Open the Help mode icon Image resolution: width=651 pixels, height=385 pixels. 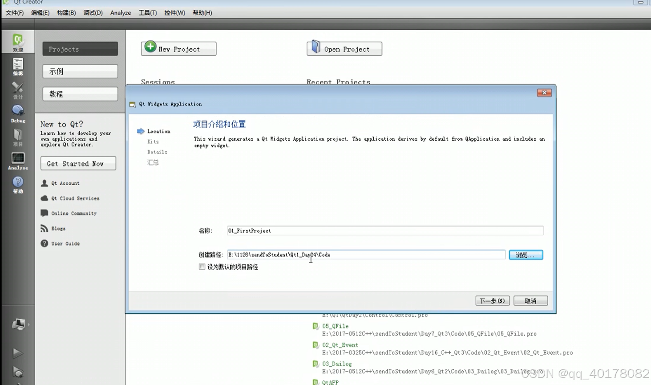pyautogui.click(x=18, y=184)
